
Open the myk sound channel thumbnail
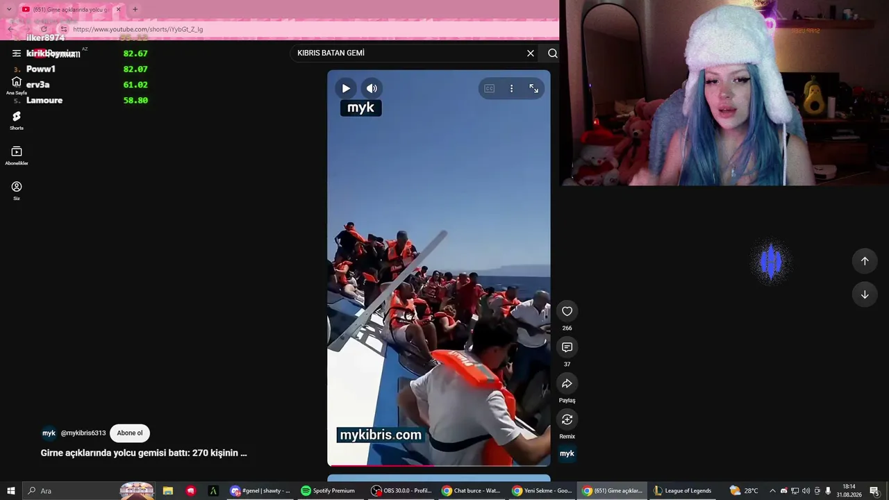(567, 453)
